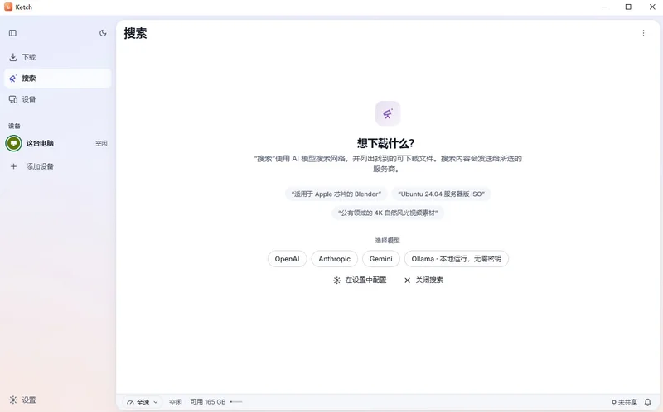The height and width of the screenshot is (412, 663).
Task: Select the Anthropic model provider
Action: coord(335,259)
